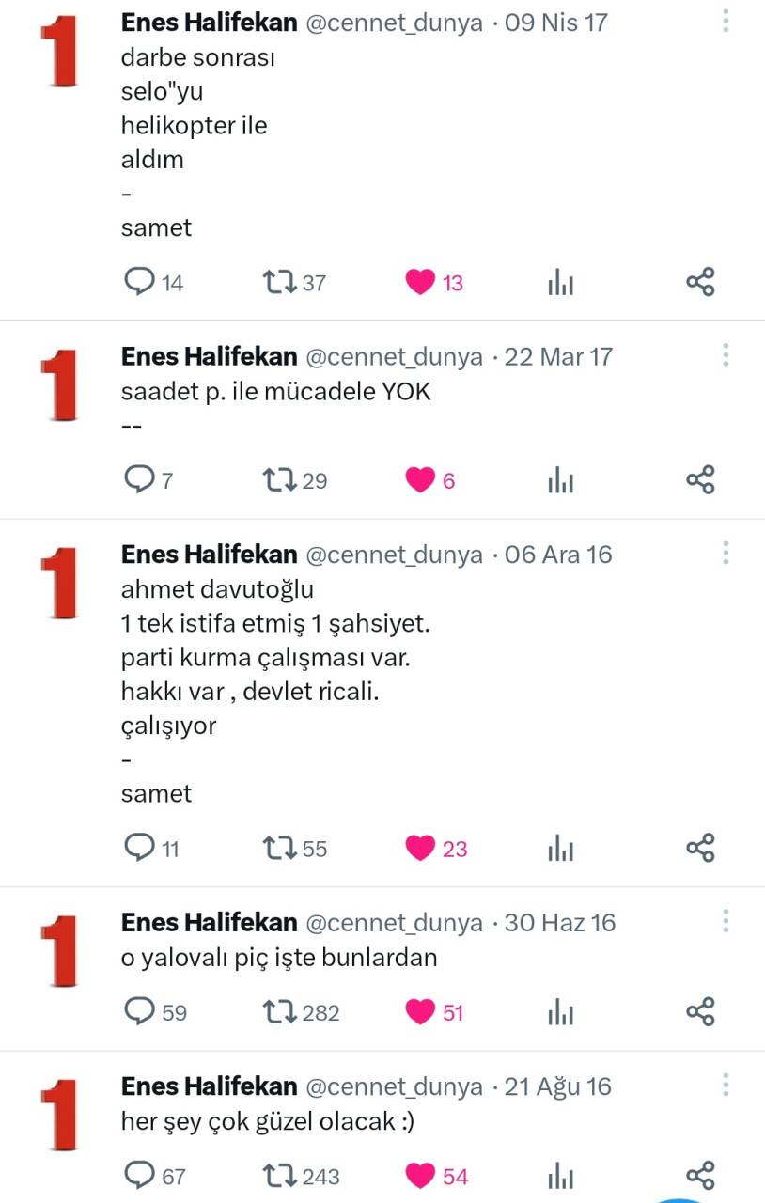Open the @cennet_dunya handle on the 21 Ağu 16 tweet
This screenshot has width=765, height=1203.
pyautogui.click(x=395, y=1087)
